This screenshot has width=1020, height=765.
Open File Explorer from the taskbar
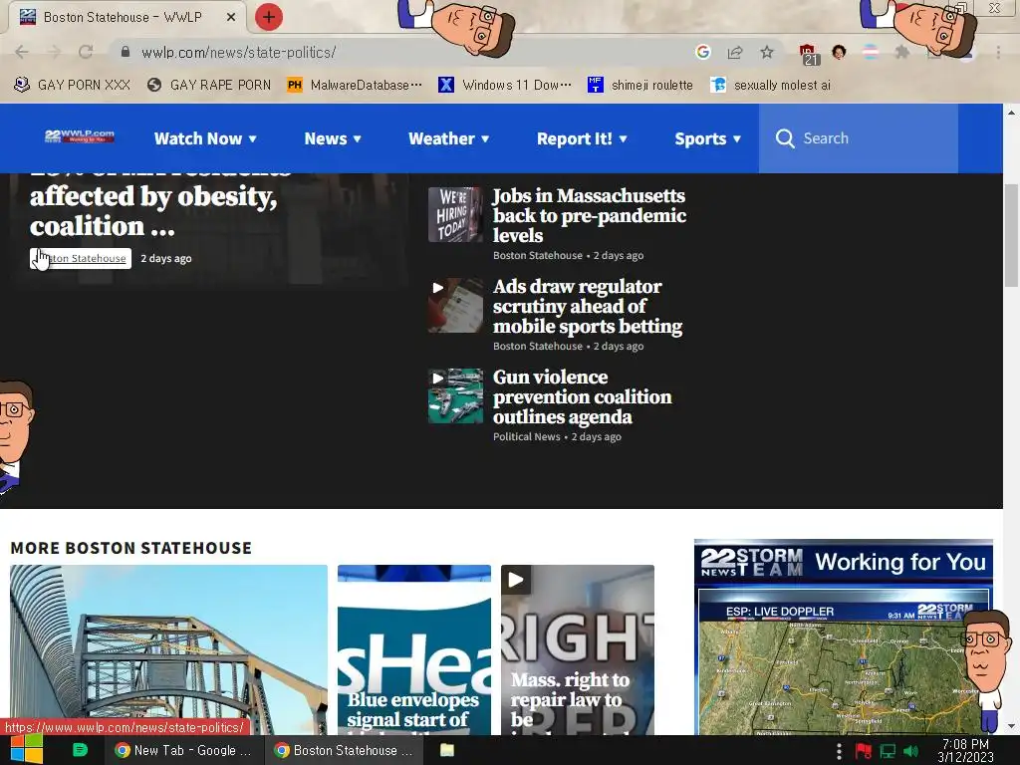click(x=447, y=750)
